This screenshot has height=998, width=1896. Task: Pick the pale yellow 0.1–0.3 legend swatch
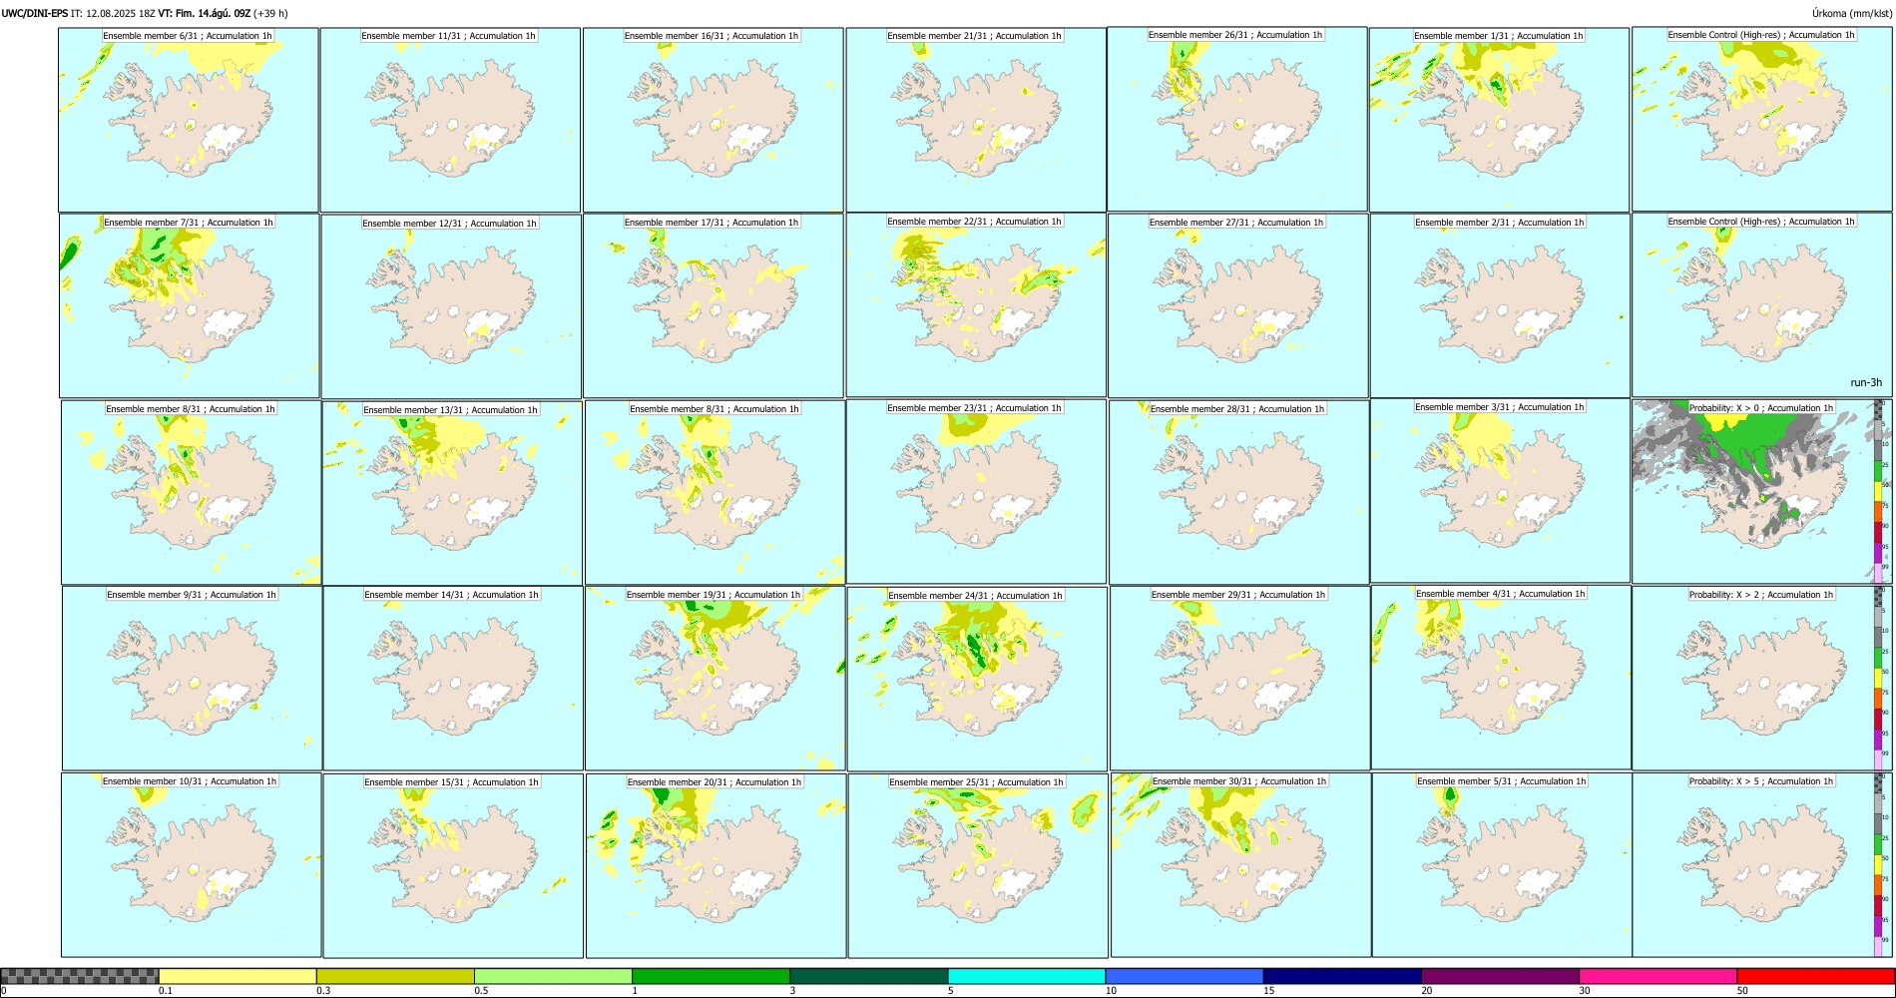(x=237, y=976)
